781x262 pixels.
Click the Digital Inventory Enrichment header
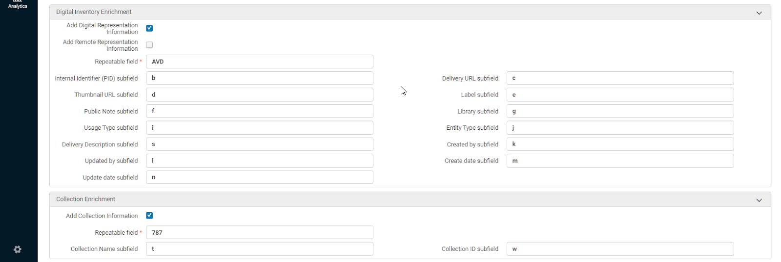tap(94, 12)
